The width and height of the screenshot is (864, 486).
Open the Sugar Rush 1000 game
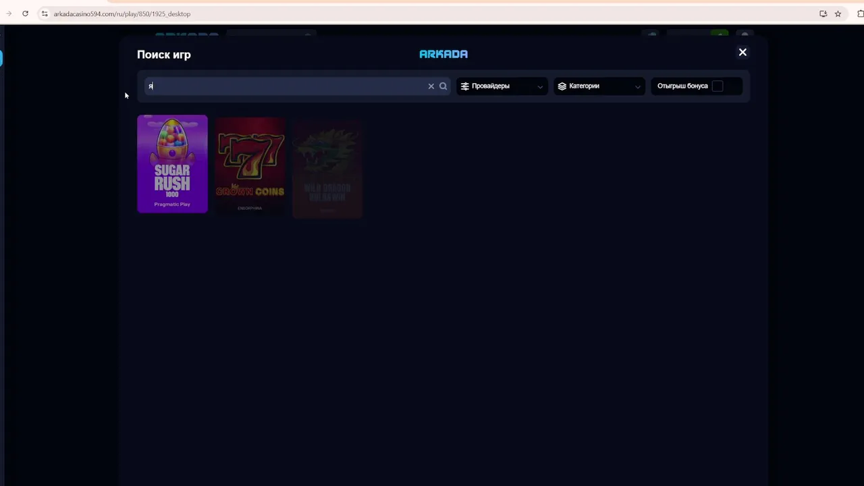click(172, 164)
